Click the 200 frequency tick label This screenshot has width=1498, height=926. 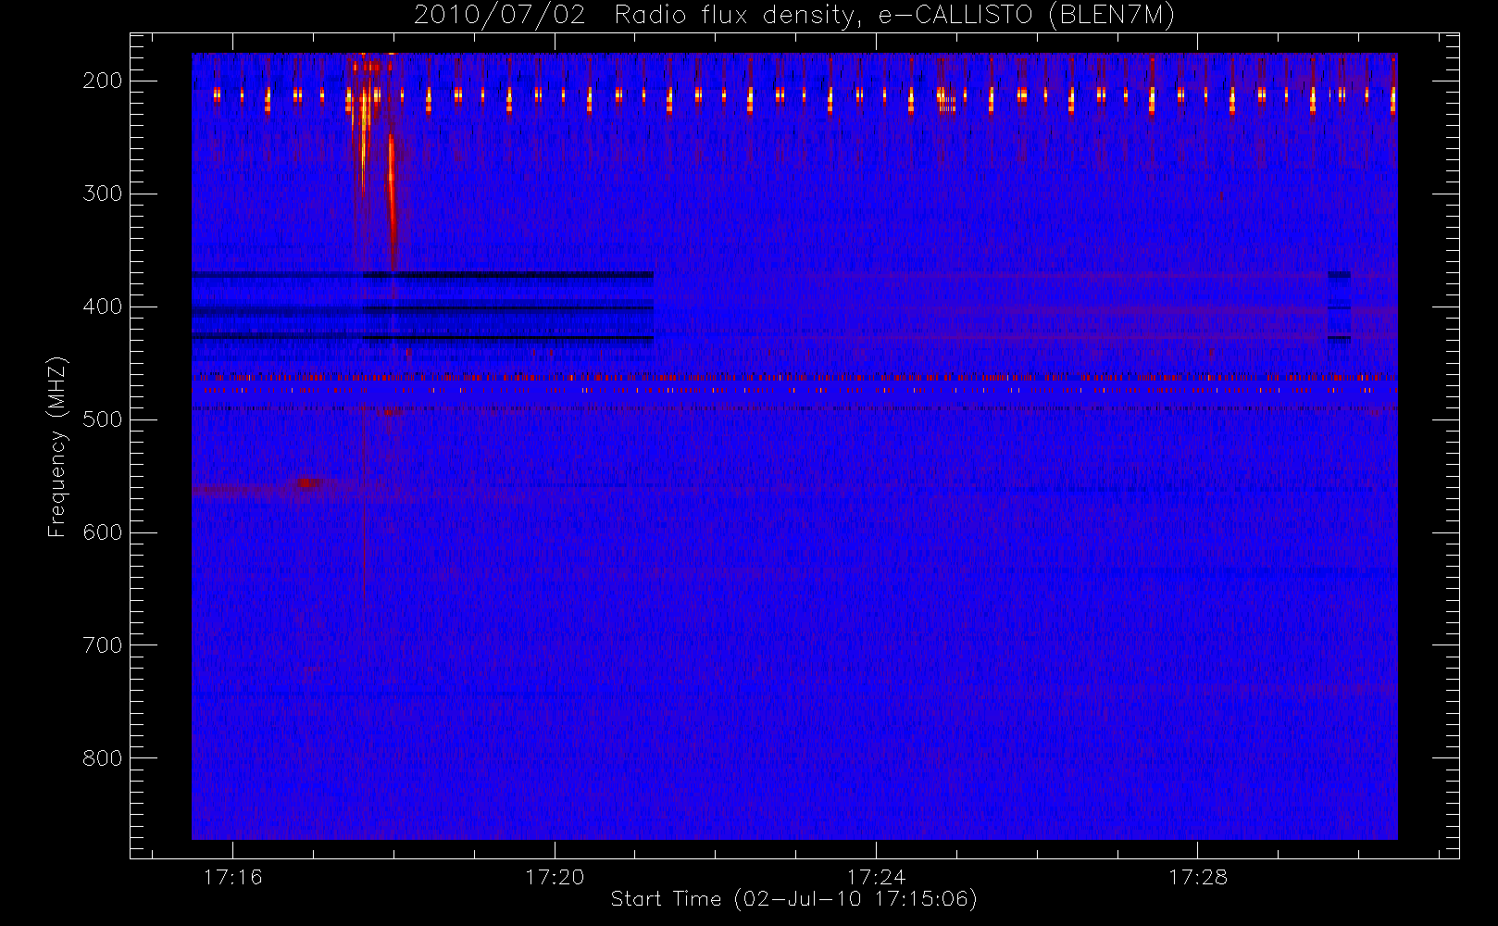tap(103, 81)
